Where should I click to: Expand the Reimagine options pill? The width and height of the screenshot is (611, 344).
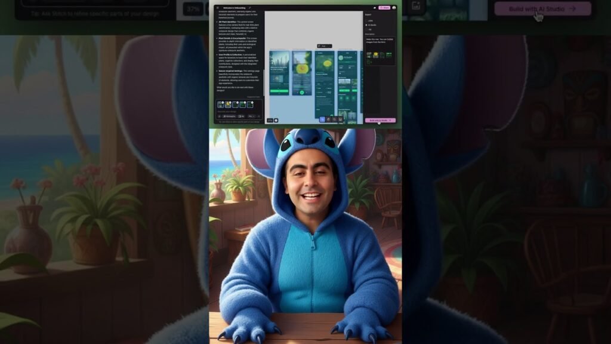pyautogui.click(x=230, y=116)
